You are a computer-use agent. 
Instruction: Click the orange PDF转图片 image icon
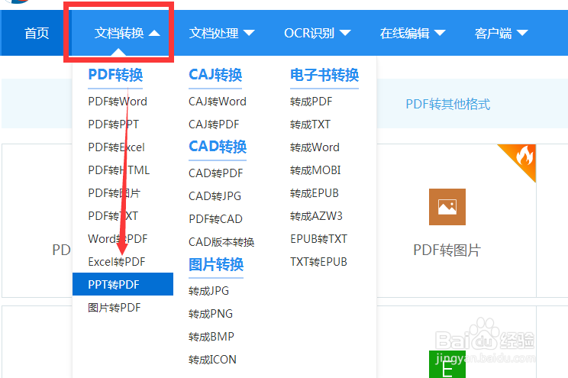tap(447, 207)
